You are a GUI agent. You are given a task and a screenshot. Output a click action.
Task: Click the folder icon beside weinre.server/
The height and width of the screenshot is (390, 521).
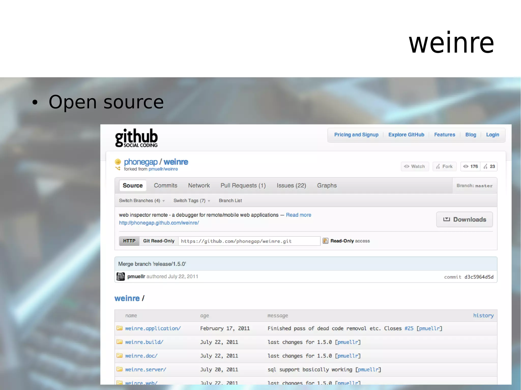[120, 369]
